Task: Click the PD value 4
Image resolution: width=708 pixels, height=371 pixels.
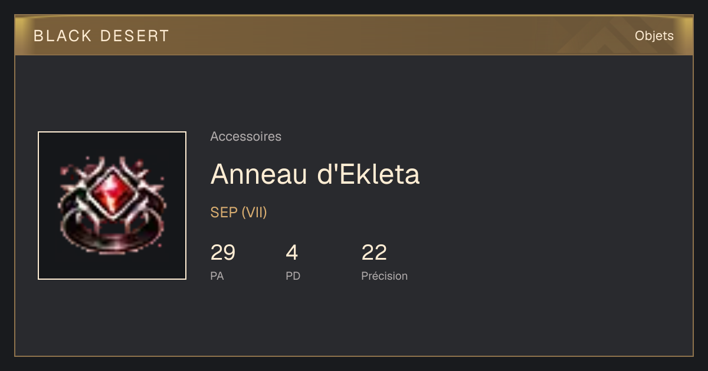Action: click(x=292, y=253)
